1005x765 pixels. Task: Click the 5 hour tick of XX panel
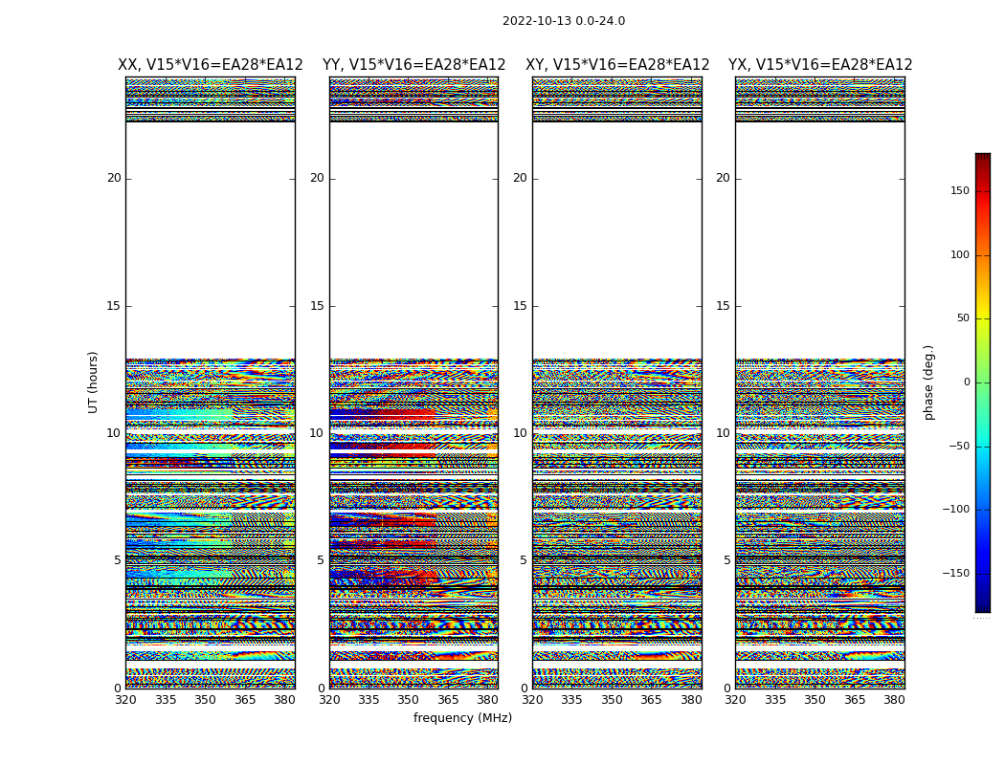[118, 560]
